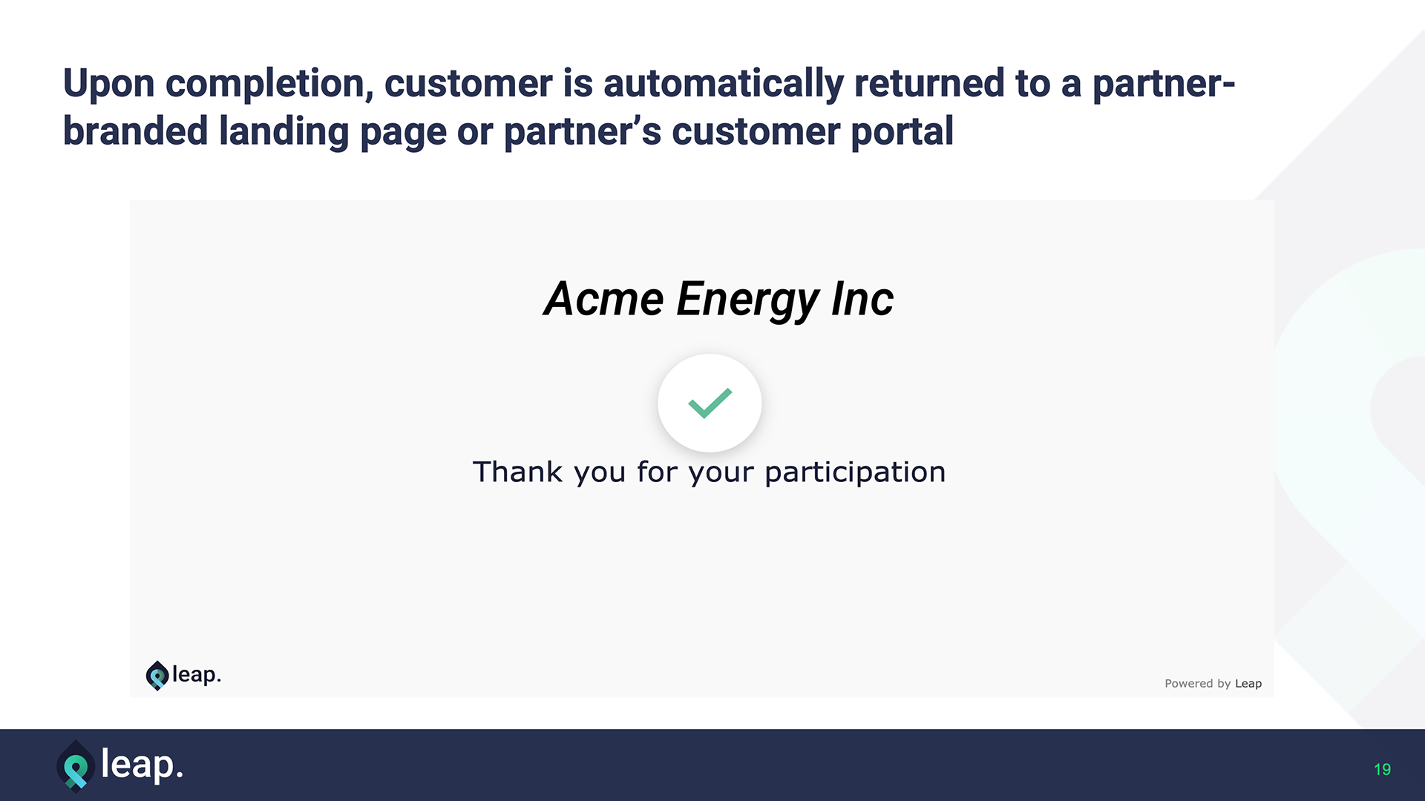This screenshot has height=801, width=1425.
Task: Select the small 'leap.' wordmark in panel
Action: [x=197, y=674]
